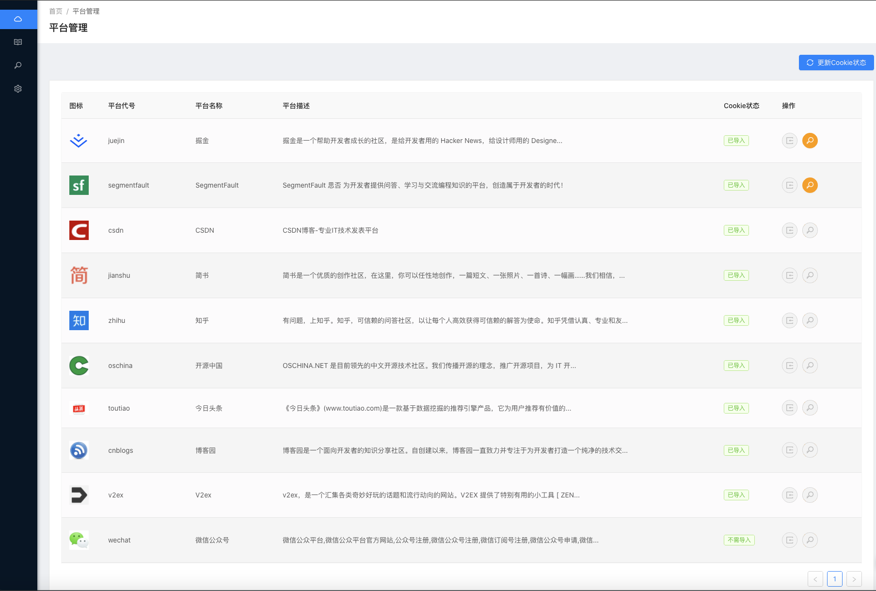The image size is (876, 591).
Task: Click the platform name 开源中国
Action: tap(209, 366)
